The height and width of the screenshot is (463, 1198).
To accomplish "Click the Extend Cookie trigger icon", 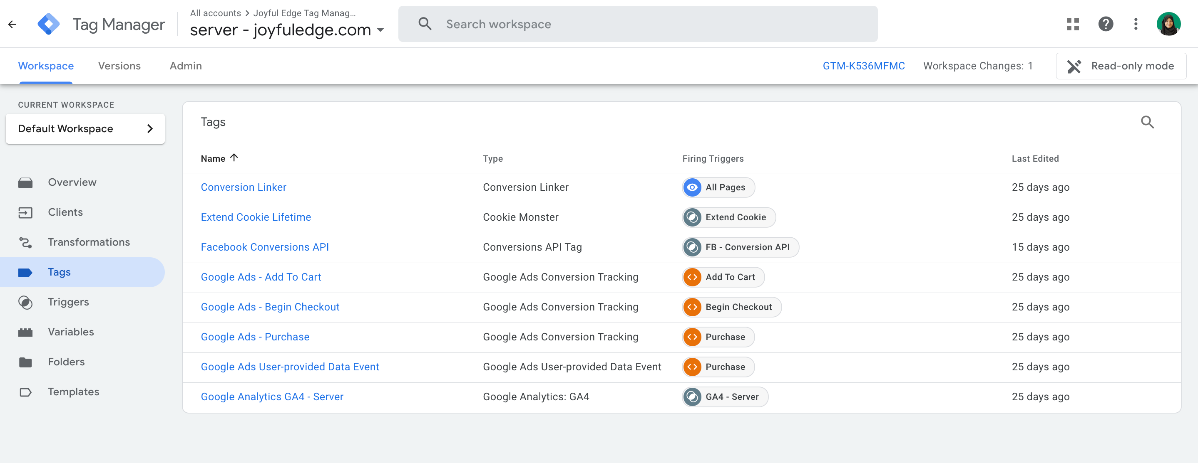I will tap(692, 217).
